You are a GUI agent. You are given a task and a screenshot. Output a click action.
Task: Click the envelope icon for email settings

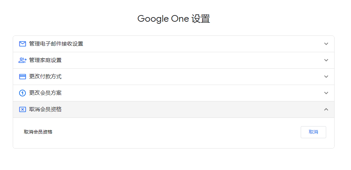click(x=22, y=44)
